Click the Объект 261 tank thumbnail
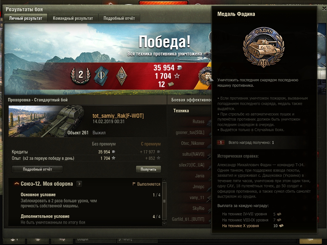 (46, 121)
